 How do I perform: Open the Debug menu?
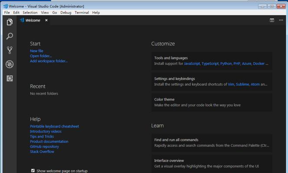pyautogui.click(x=66, y=13)
